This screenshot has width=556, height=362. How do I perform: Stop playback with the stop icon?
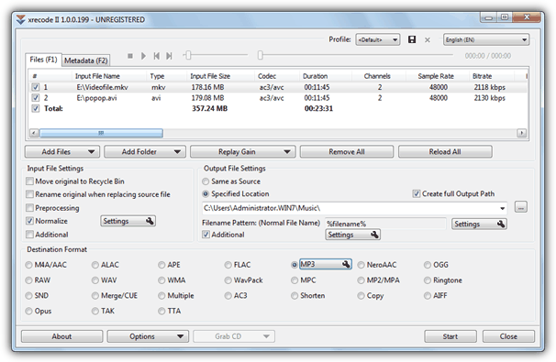pos(130,56)
